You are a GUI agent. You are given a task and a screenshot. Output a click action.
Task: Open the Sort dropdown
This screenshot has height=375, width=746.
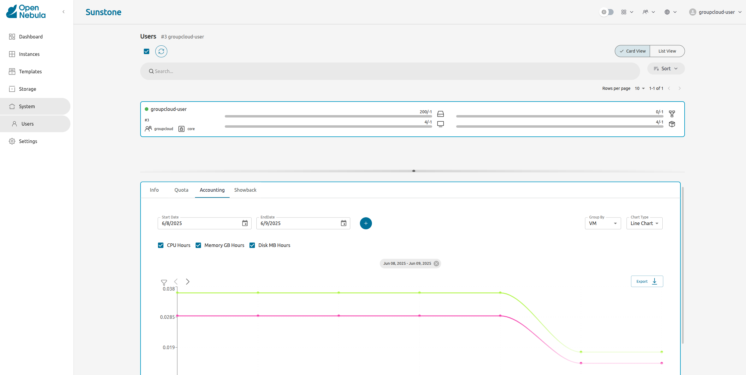pyautogui.click(x=666, y=69)
